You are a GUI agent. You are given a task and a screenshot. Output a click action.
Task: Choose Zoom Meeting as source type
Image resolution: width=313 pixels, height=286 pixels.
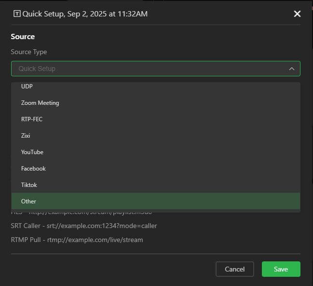click(x=40, y=103)
